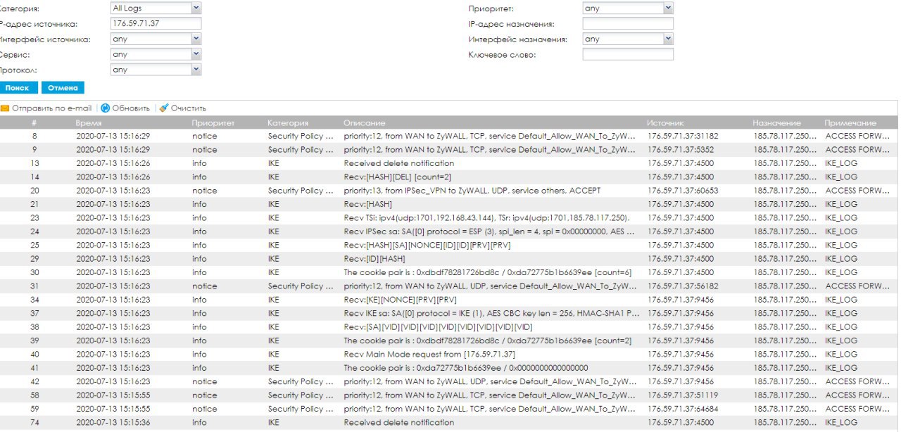Click the refresh icon beside Обновить
The height and width of the screenshot is (432, 901).
(106, 108)
